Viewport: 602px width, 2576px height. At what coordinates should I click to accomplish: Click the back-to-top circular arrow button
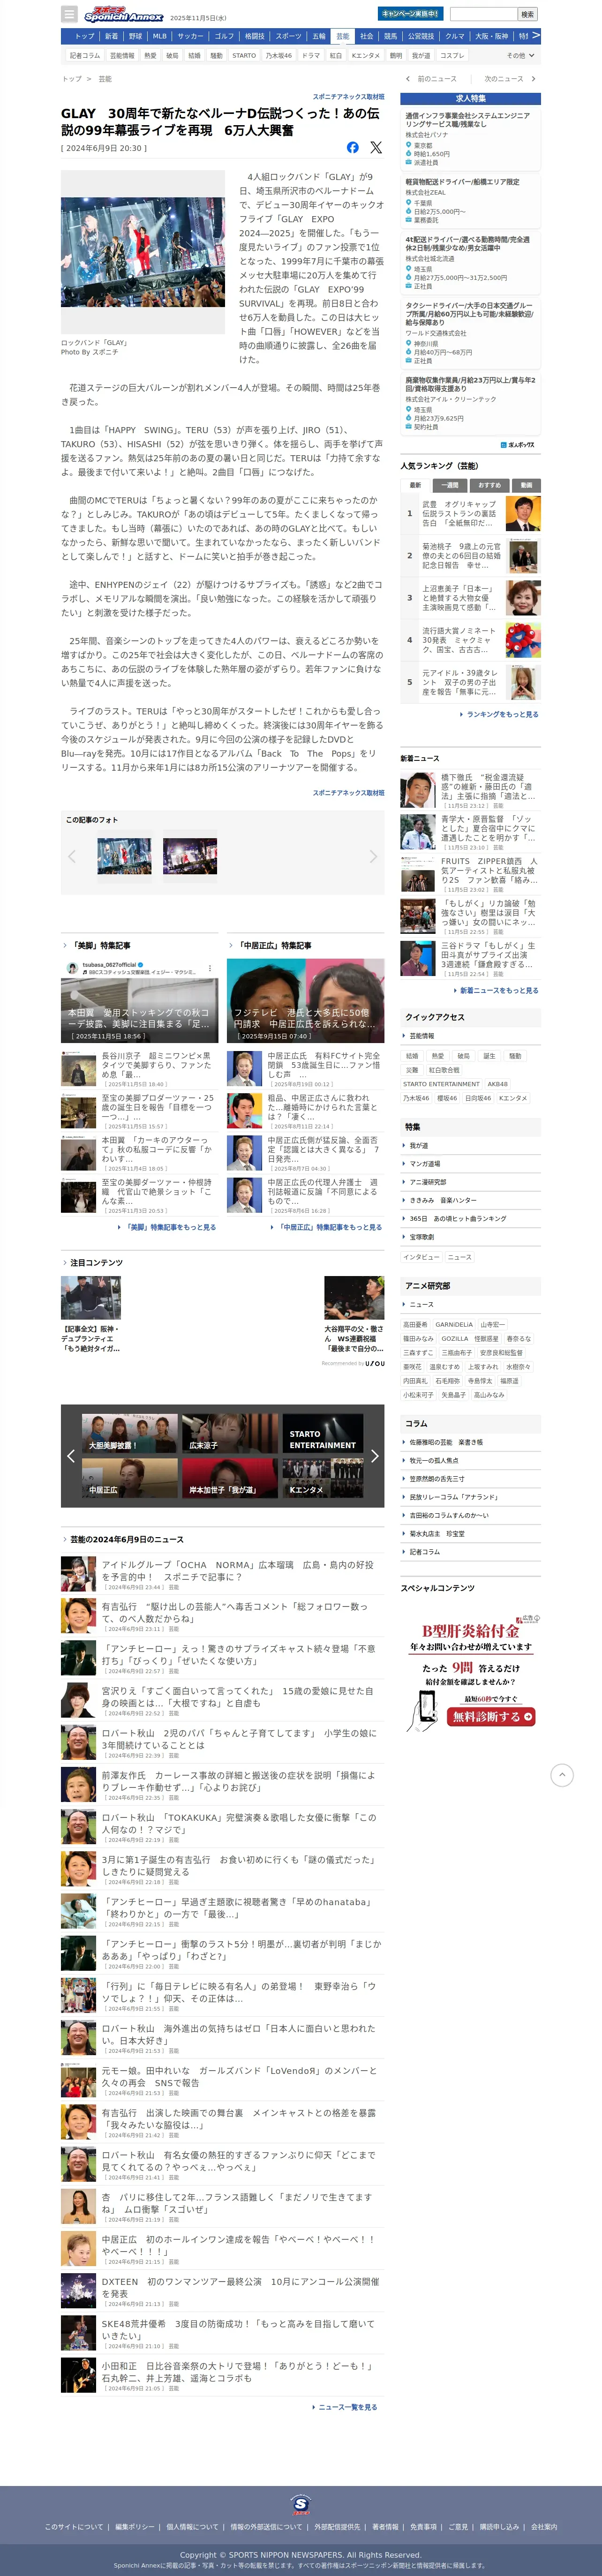pos(562,1774)
